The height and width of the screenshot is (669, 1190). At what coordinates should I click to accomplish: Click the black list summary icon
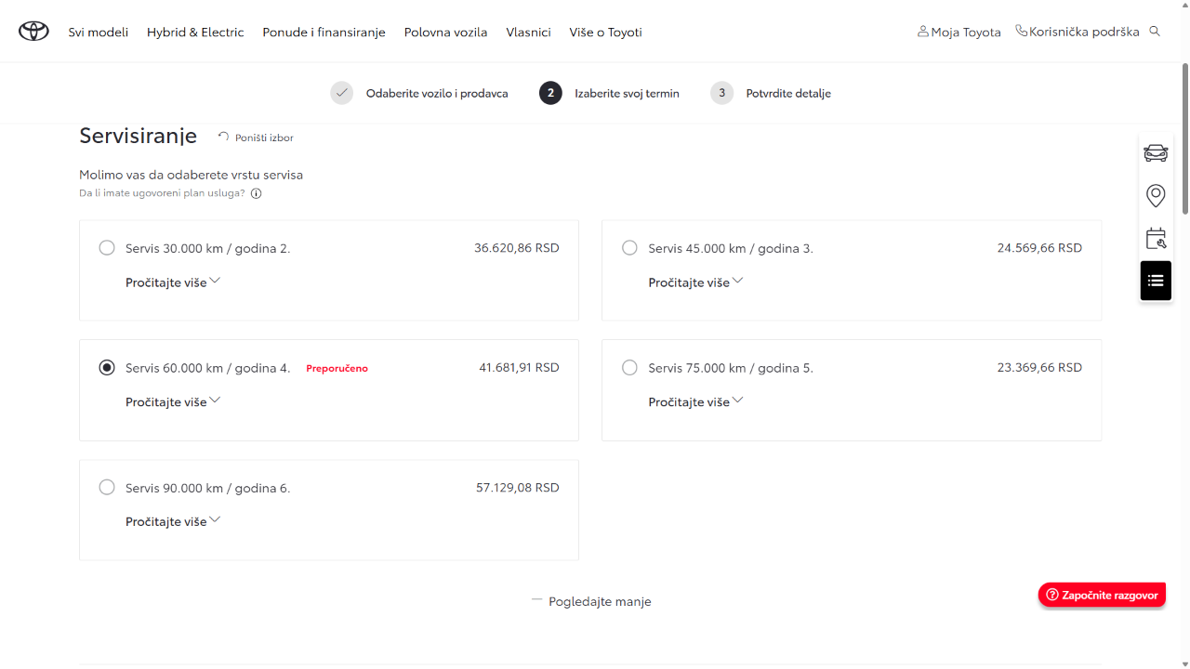point(1156,281)
